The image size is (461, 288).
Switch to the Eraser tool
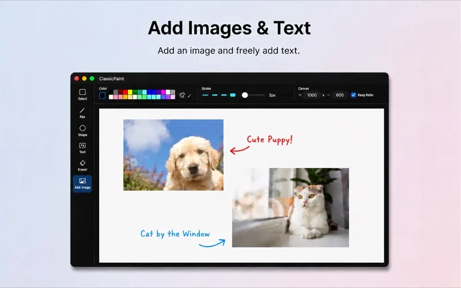82,165
